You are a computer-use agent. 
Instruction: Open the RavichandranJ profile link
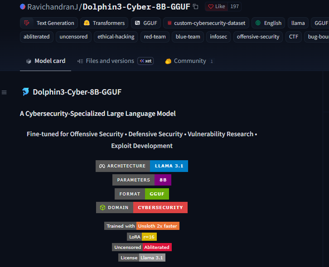pyautogui.click(x=53, y=7)
